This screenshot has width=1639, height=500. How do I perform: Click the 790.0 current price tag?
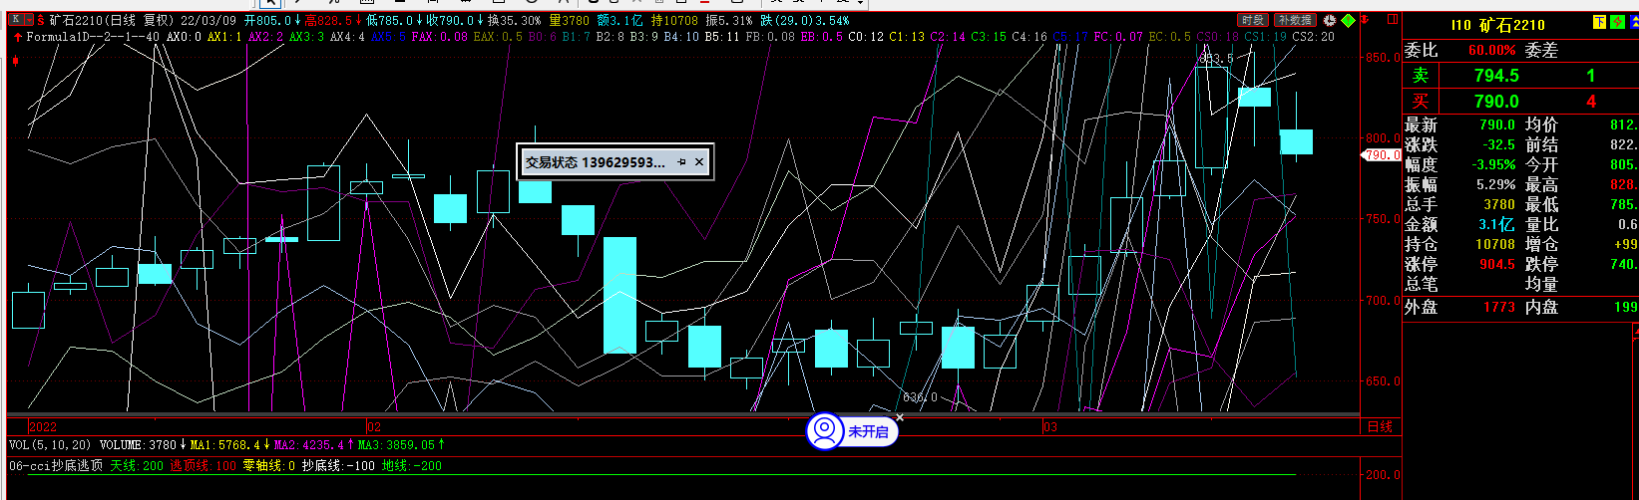tap(1383, 155)
